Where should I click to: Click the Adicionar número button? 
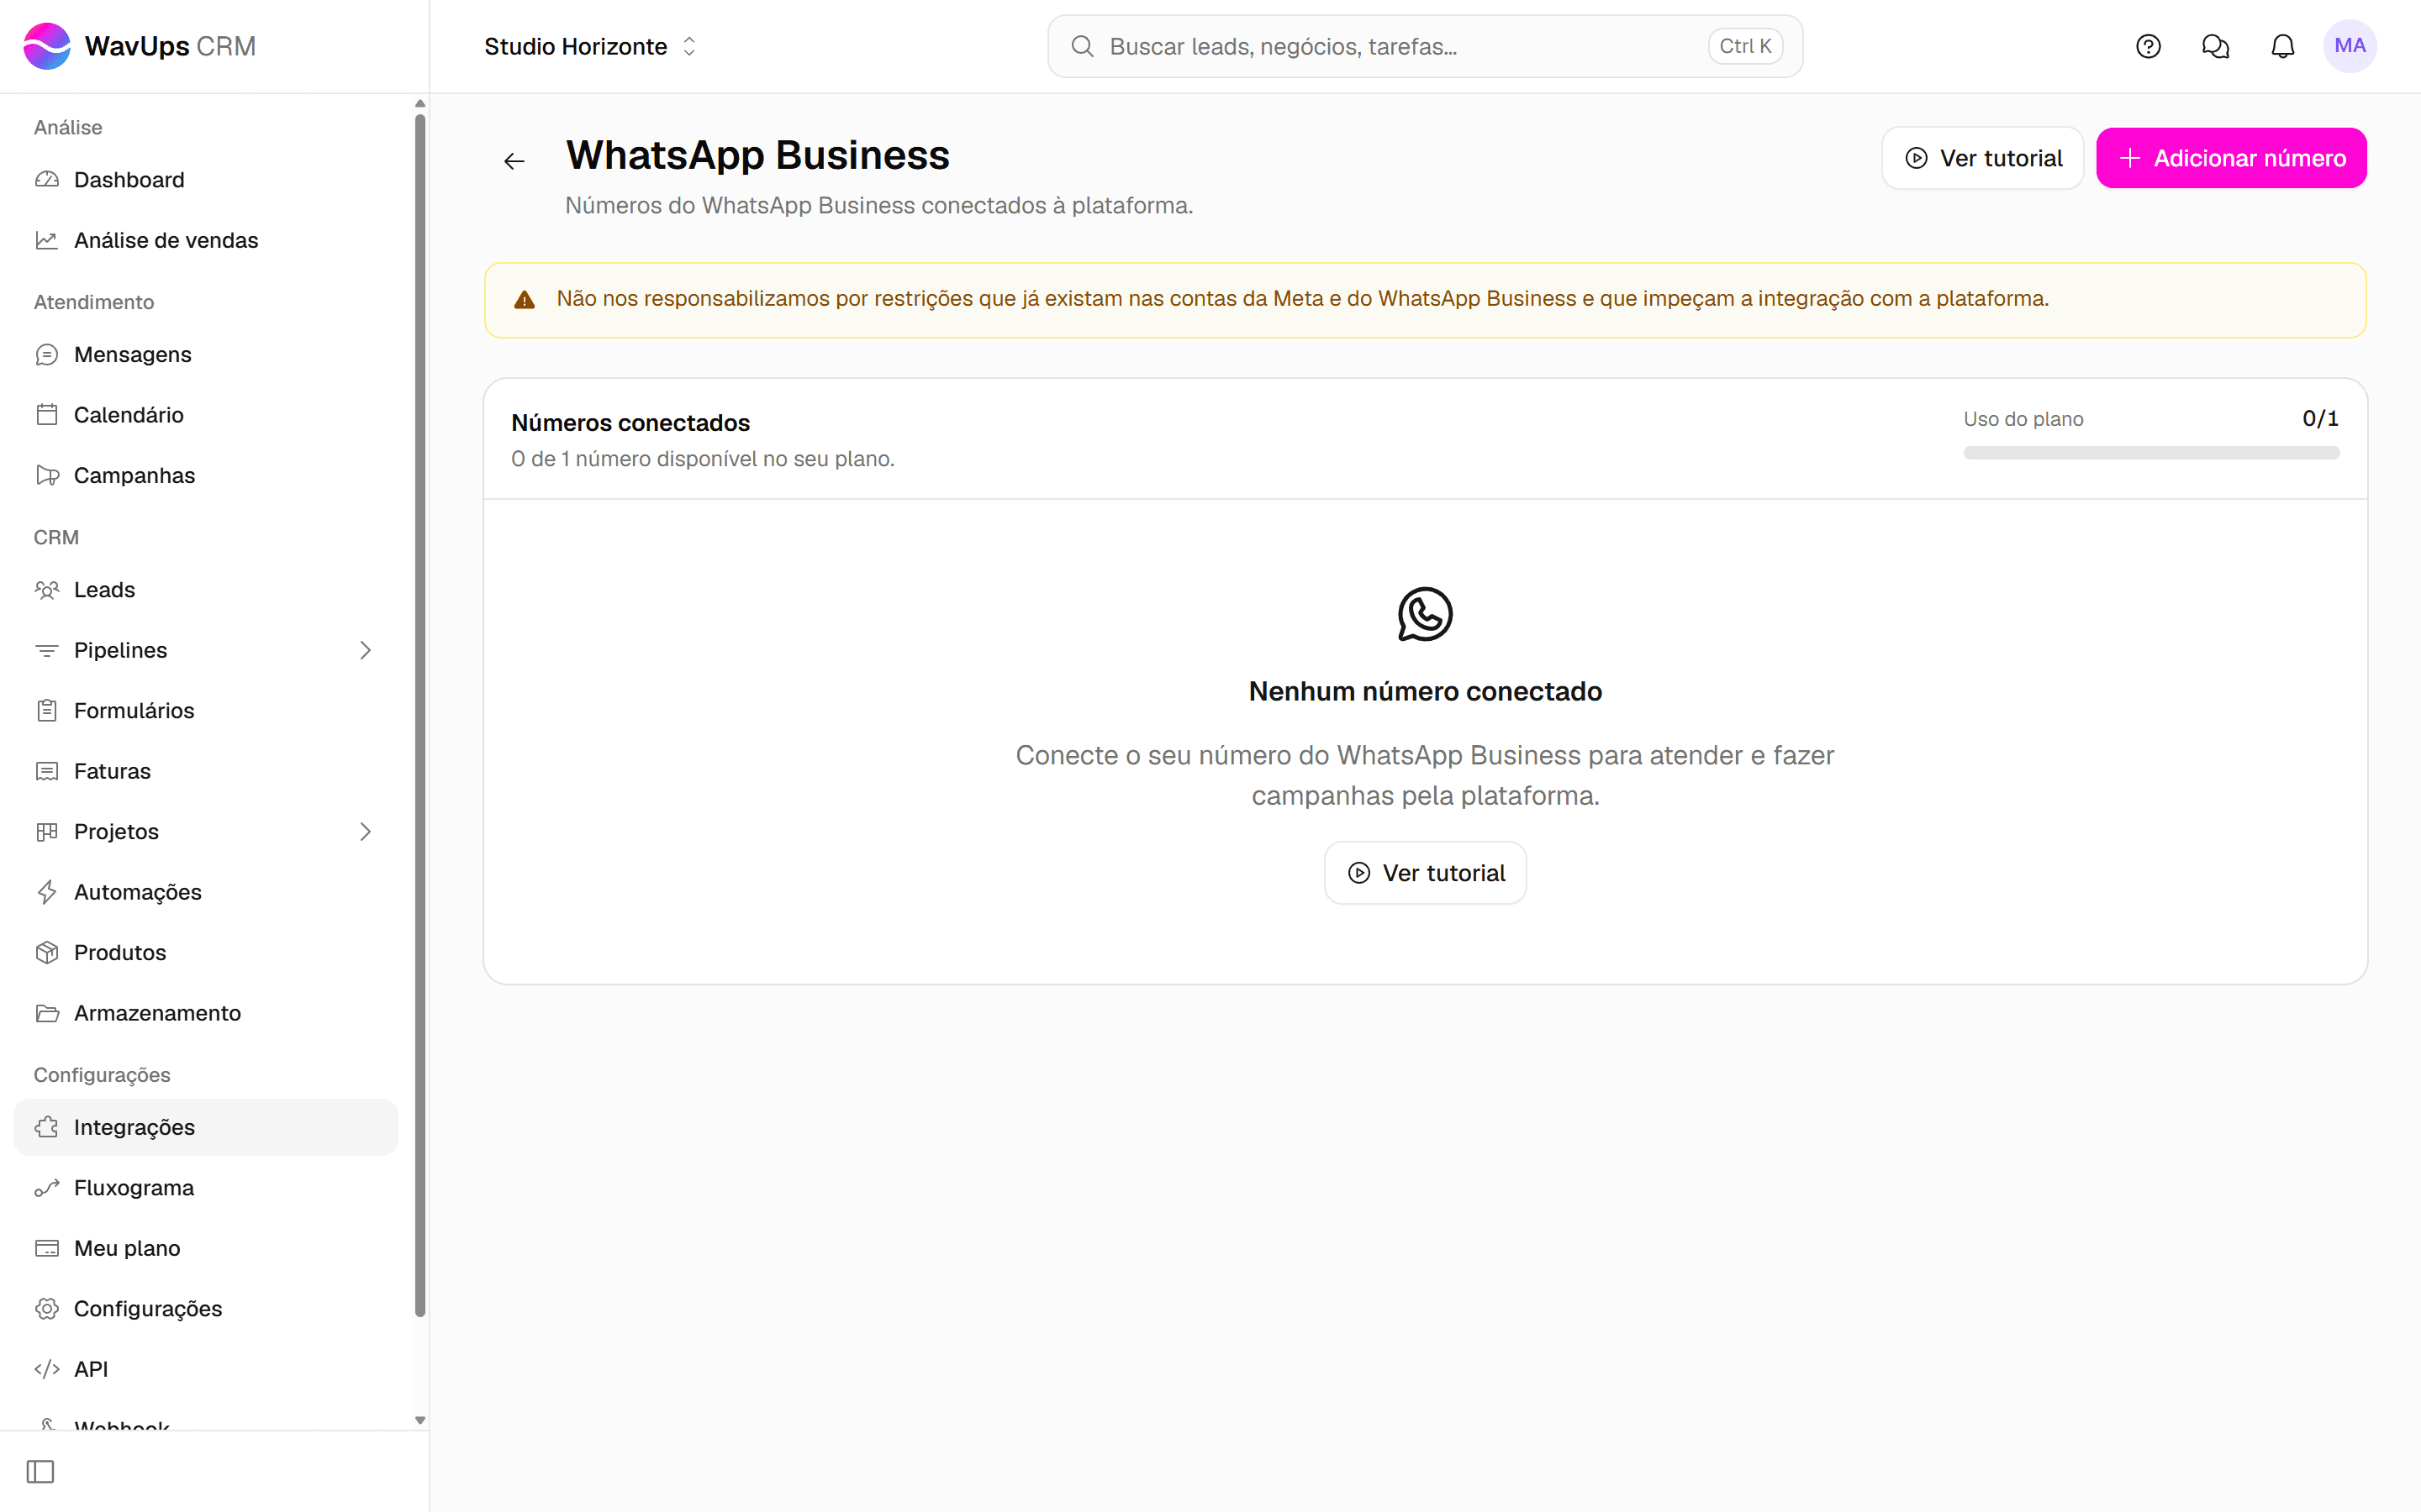coord(2231,158)
